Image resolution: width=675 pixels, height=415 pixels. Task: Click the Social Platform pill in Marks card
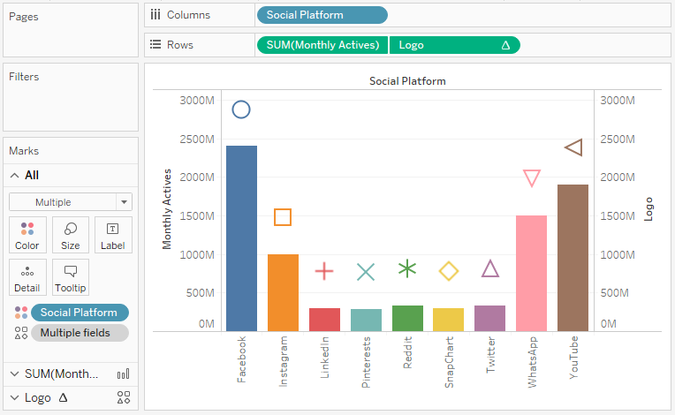[80, 313]
